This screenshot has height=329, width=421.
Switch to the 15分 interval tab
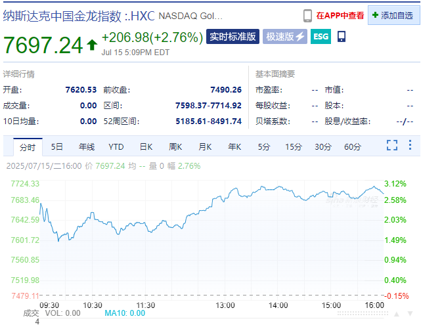click(x=293, y=146)
